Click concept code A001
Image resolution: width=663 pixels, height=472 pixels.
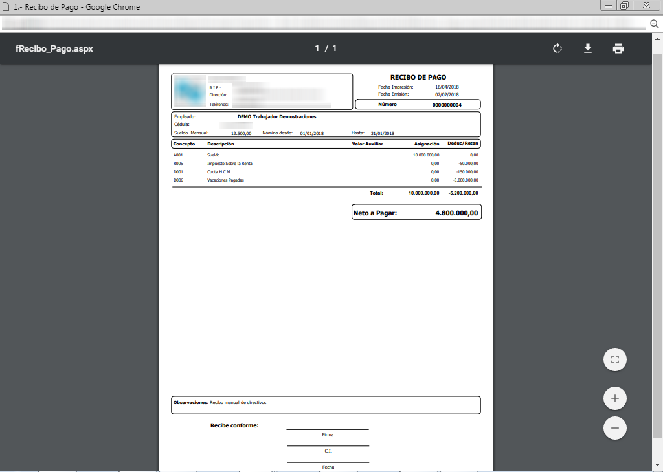(178, 155)
